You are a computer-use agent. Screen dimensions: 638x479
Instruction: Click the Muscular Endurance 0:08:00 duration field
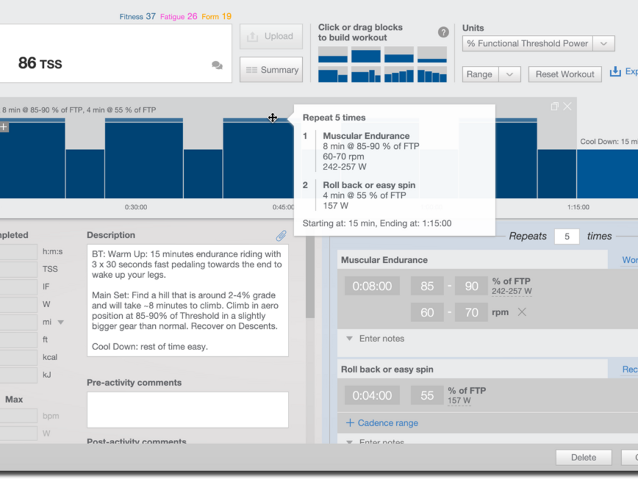372,286
